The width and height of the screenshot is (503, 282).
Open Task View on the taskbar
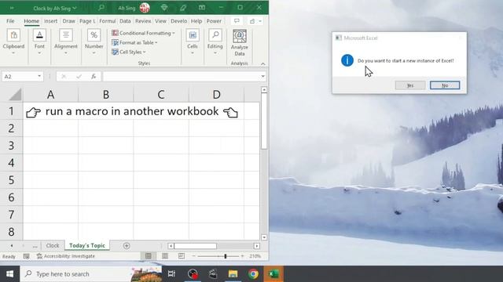pos(171,274)
